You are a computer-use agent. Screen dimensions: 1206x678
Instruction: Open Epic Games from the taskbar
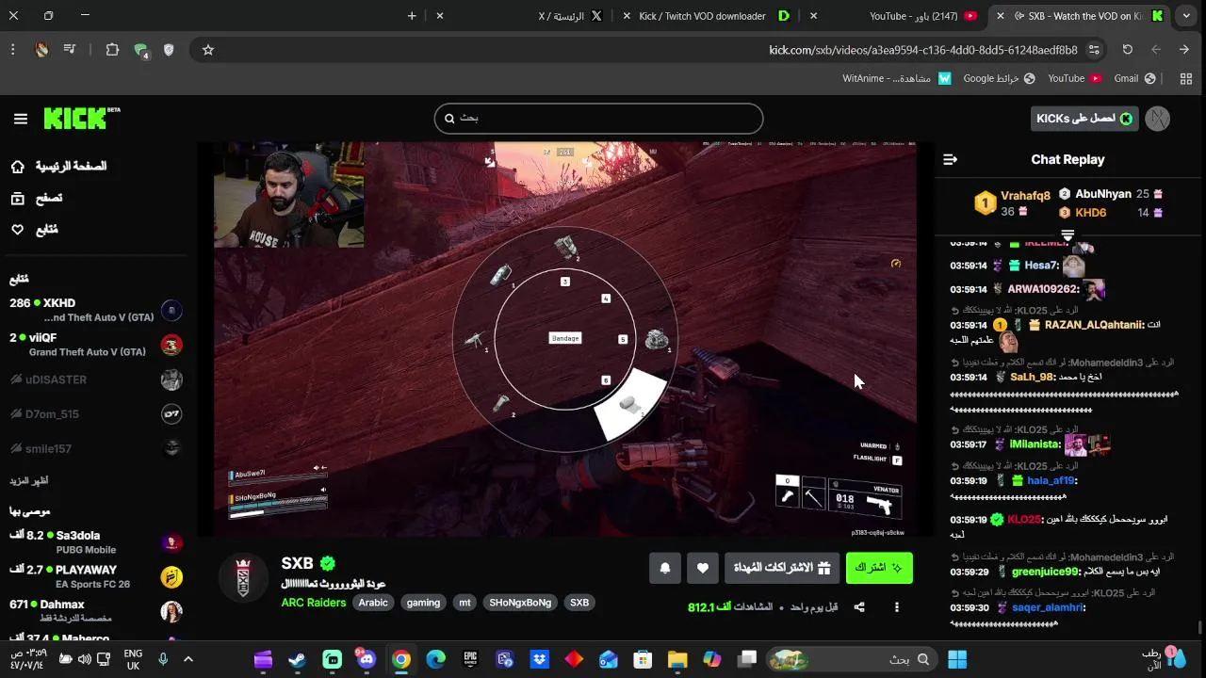coord(470,659)
